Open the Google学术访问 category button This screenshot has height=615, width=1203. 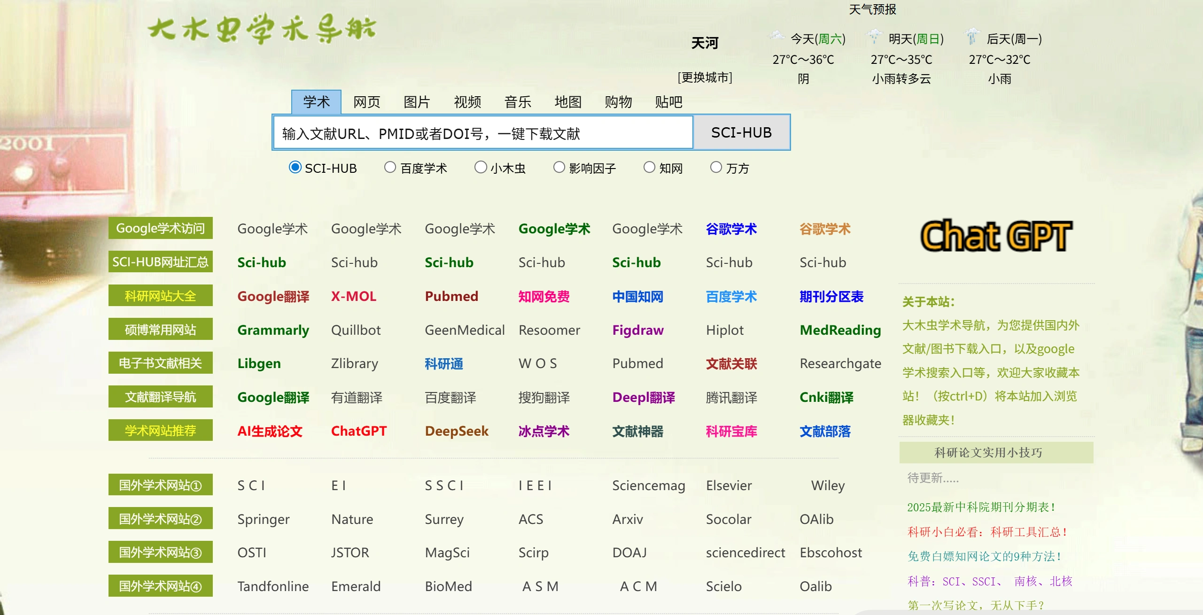(x=161, y=228)
